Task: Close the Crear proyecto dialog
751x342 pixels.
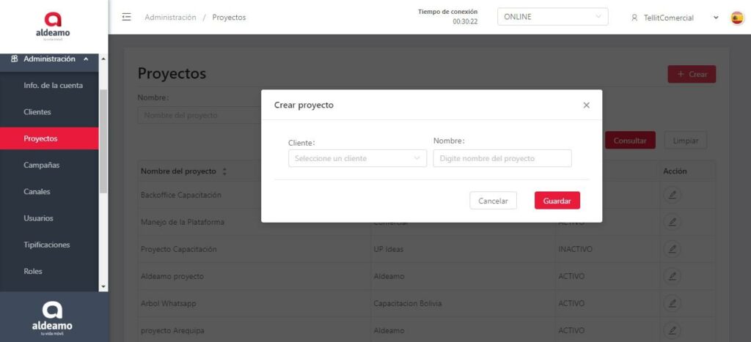Action: click(586, 105)
